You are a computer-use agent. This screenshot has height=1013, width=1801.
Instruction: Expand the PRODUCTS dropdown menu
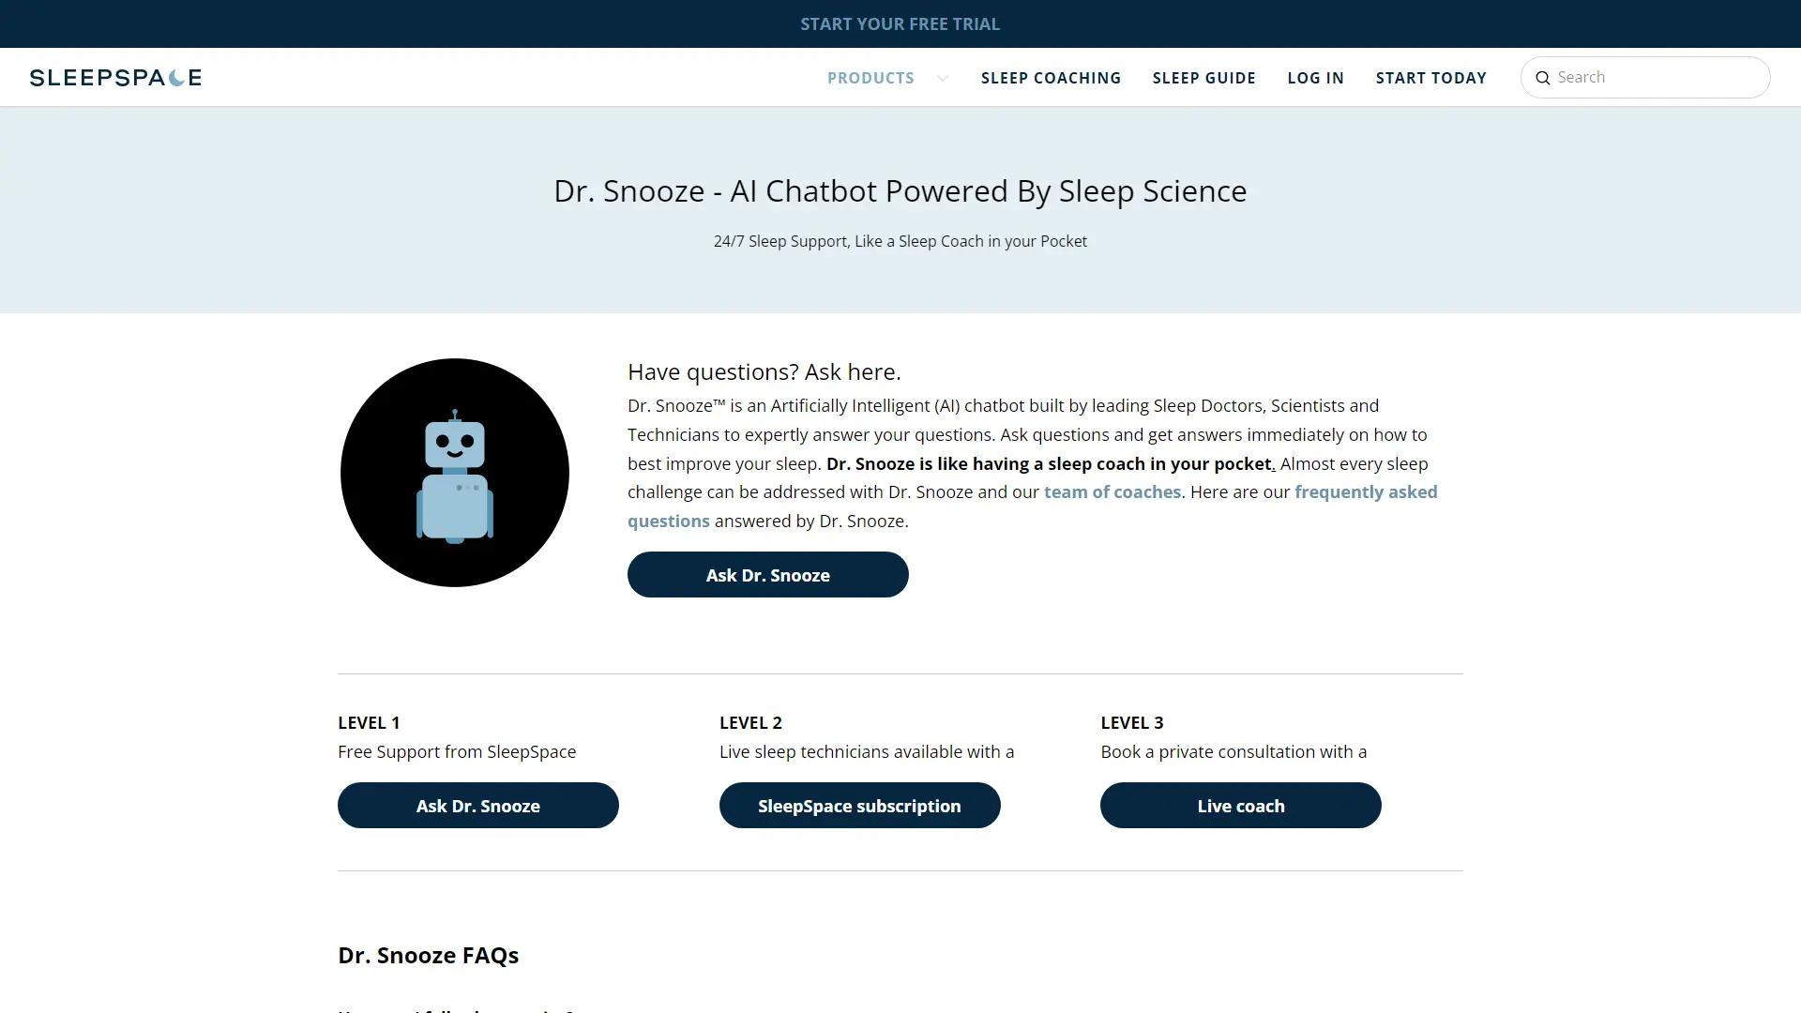pos(870,78)
